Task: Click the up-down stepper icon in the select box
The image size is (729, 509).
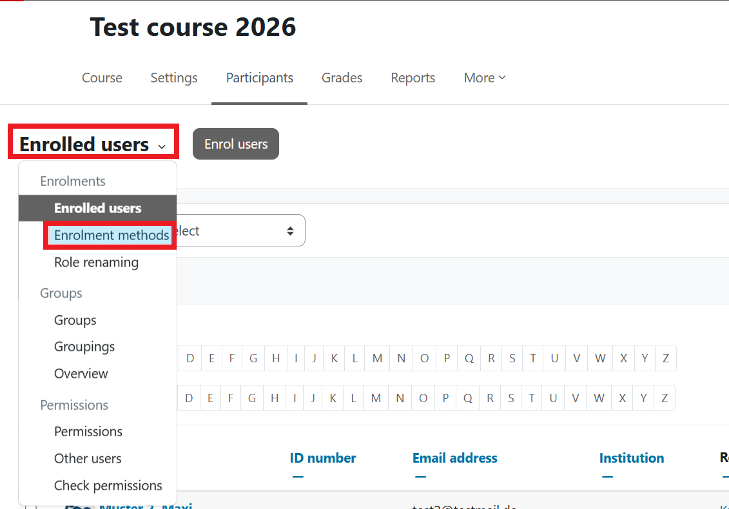Action: [x=290, y=230]
